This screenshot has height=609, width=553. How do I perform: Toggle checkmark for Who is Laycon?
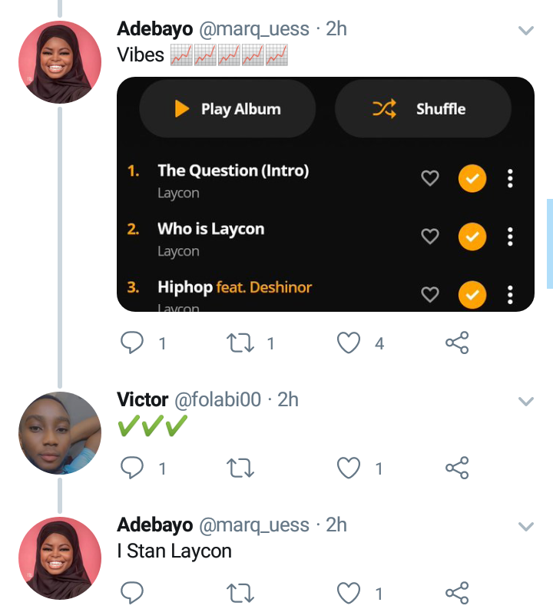coord(472,237)
